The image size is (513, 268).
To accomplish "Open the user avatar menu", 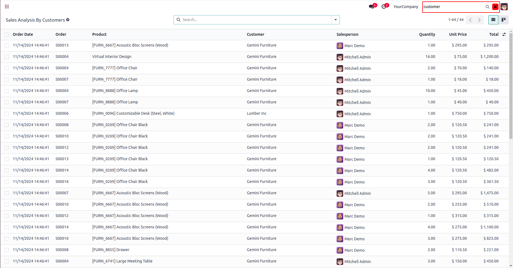I will 504,7.
